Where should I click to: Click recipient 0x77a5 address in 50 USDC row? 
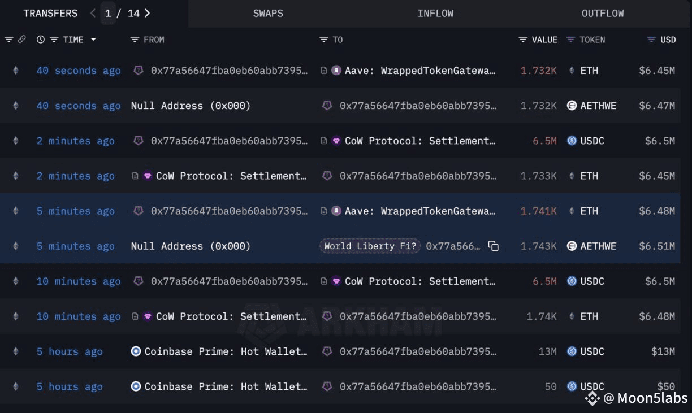point(418,386)
